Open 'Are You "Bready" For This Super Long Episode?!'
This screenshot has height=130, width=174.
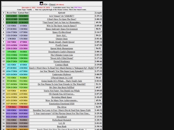click(62, 71)
